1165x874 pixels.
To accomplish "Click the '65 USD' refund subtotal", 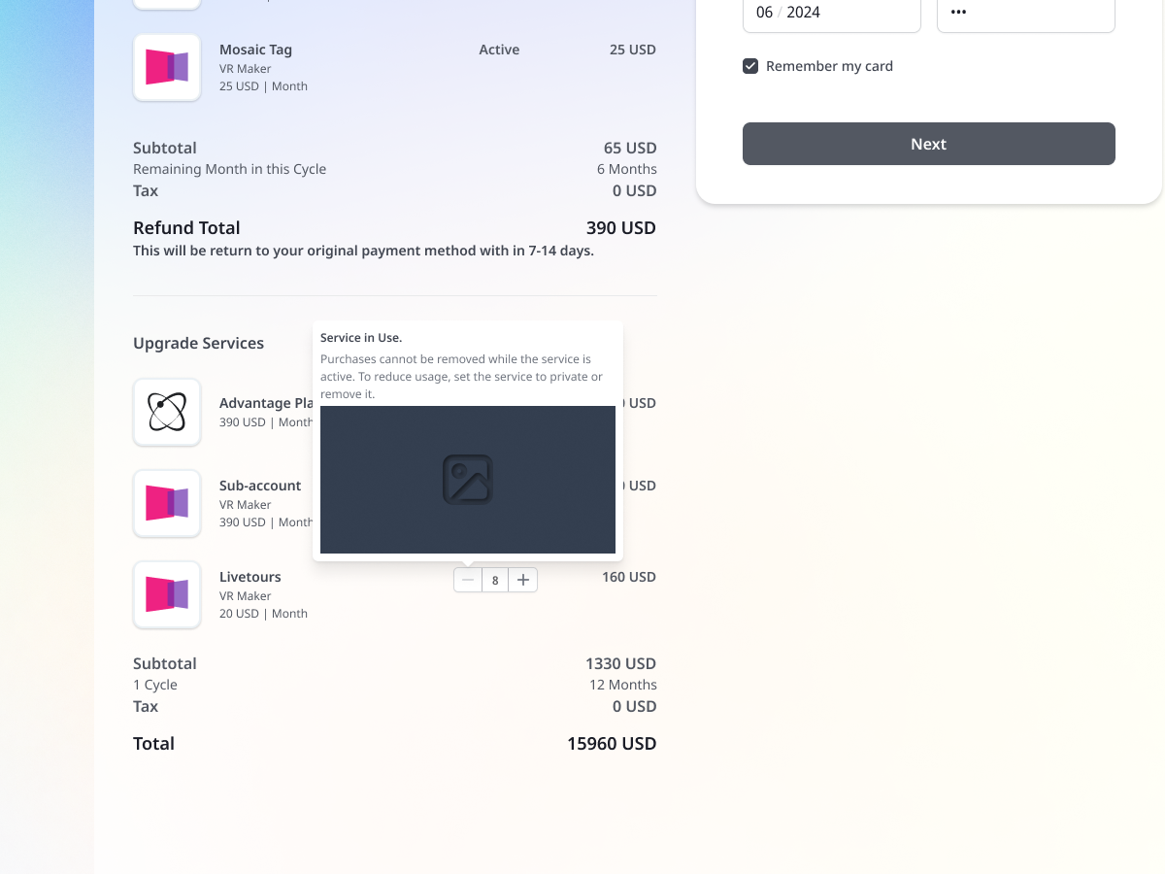I will [x=630, y=149].
